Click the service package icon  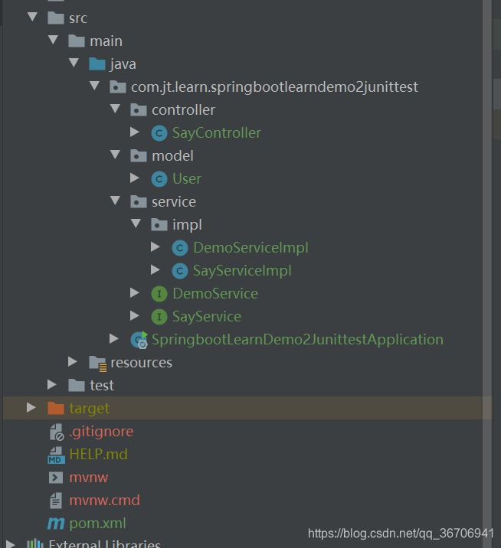[139, 201]
